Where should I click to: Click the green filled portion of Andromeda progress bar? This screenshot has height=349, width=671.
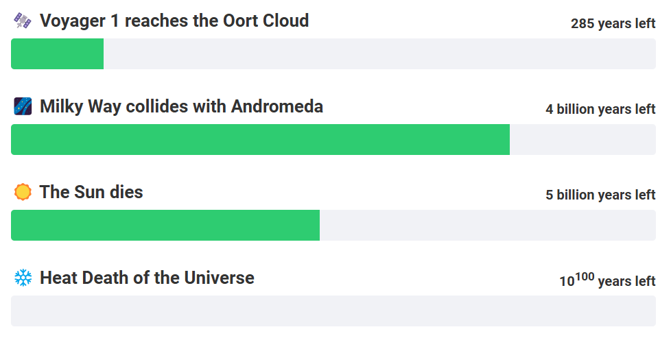(260, 139)
